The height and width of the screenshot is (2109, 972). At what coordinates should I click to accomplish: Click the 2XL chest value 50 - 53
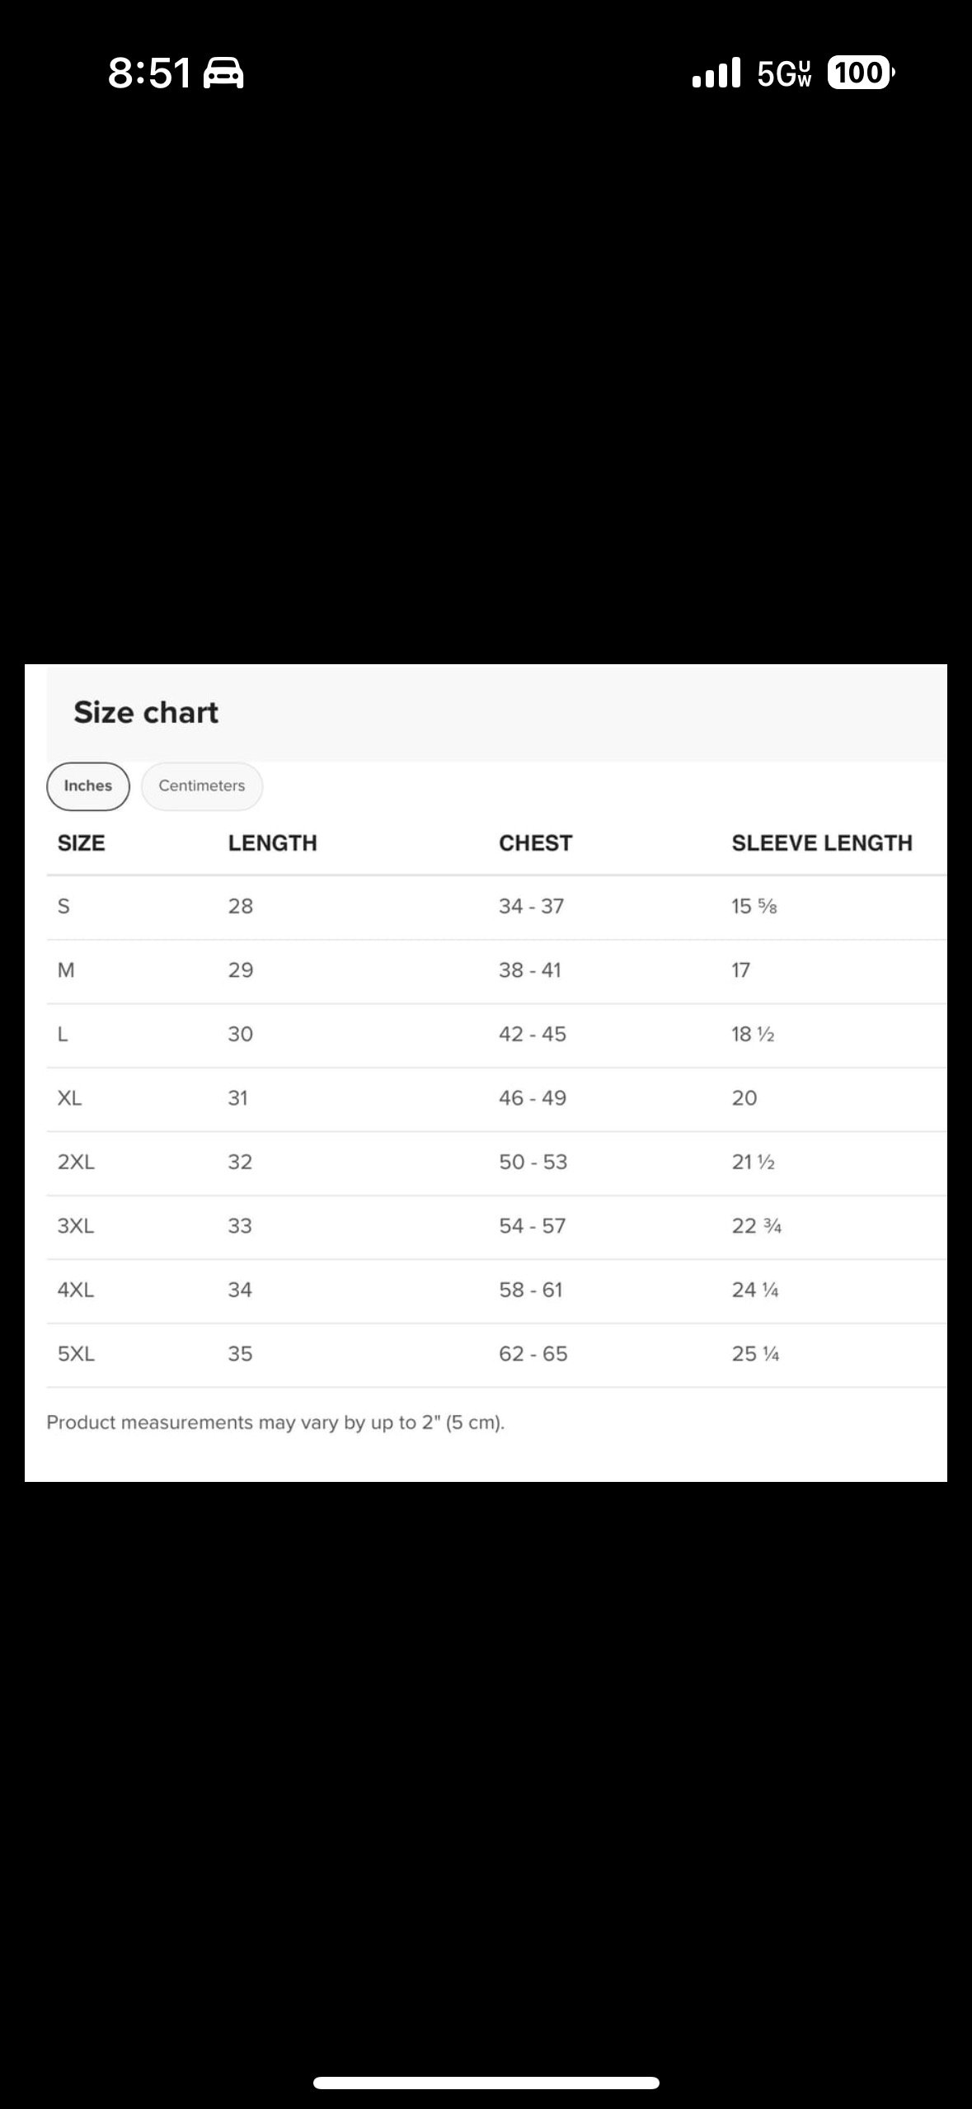tap(533, 1162)
